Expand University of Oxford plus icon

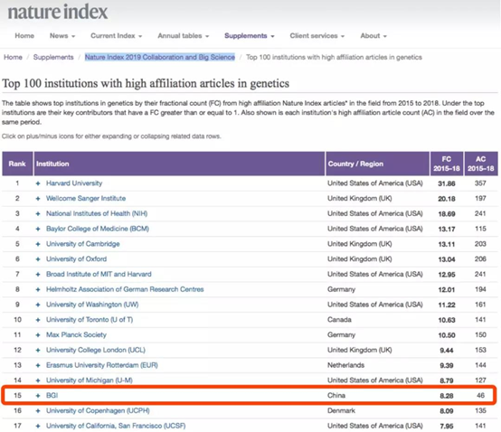pyautogui.click(x=38, y=259)
